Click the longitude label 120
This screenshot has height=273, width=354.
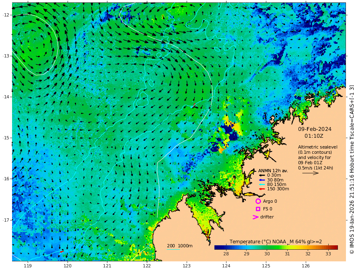pyautogui.click(x=68, y=266)
